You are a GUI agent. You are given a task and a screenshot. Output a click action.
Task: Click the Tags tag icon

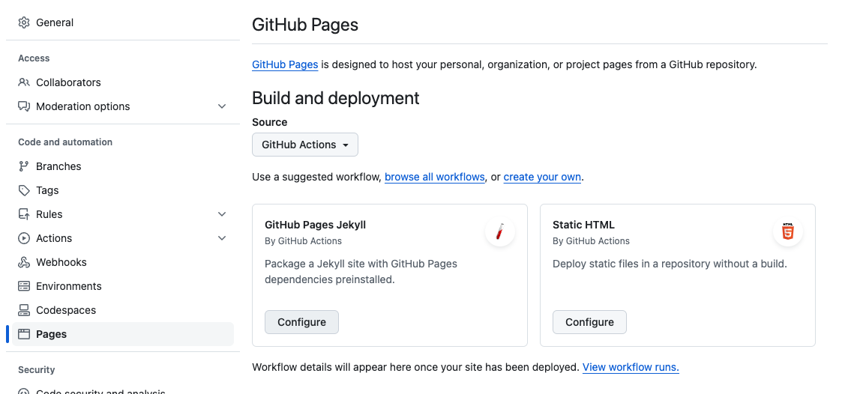tap(24, 190)
